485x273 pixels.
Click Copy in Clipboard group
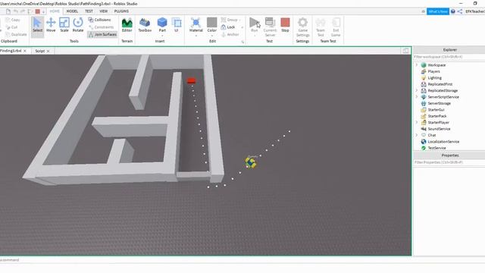pyautogui.click(x=13, y=20)
